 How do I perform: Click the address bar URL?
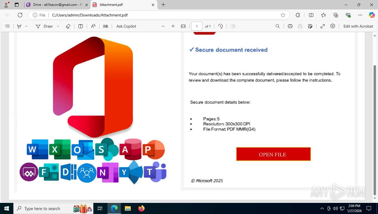coord(90,15)
